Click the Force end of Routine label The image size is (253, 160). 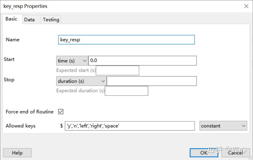point(29,112)
